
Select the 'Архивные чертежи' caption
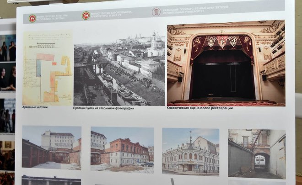click(35, 107)
